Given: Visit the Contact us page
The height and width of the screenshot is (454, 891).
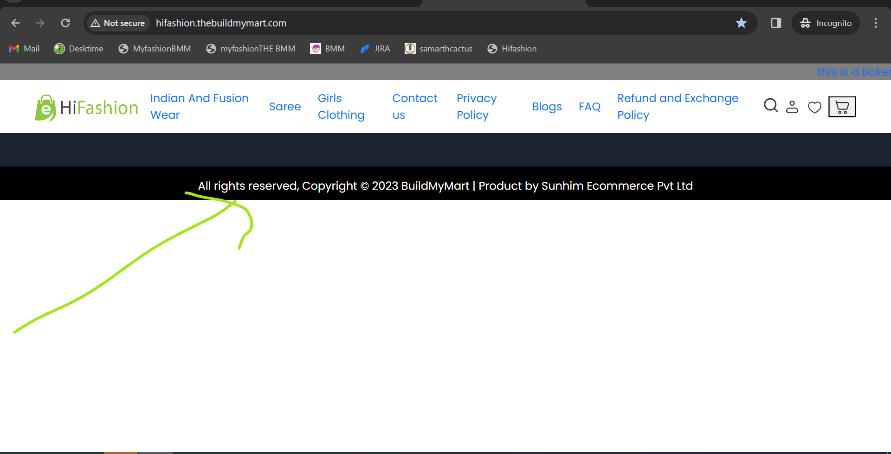Looking at the screenshot, I should pyautogui.click(x=415, y=107).
